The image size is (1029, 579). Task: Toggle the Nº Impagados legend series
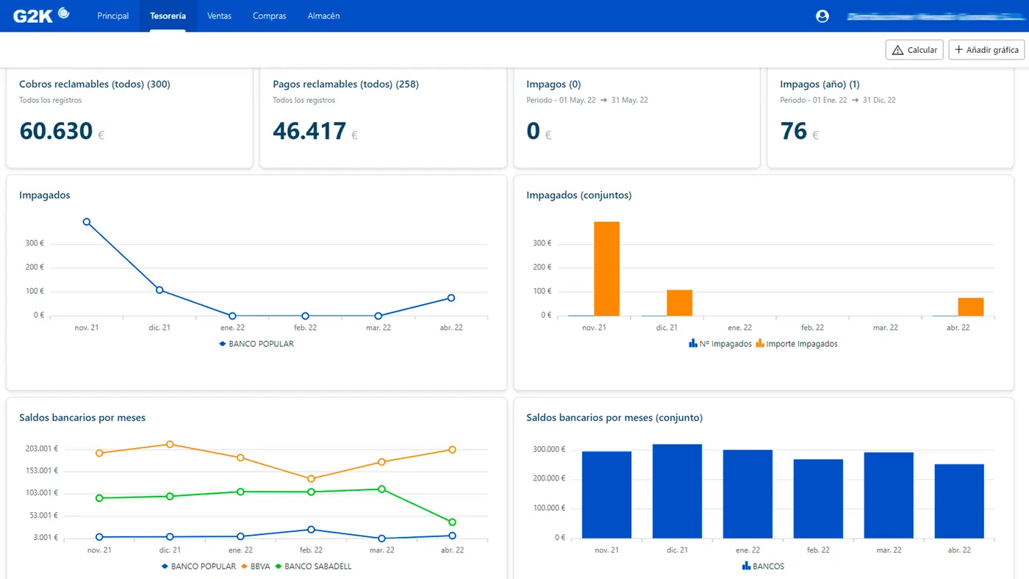coord(720,344)
